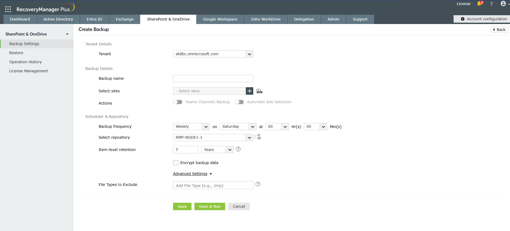Open the minutes dropdown
Viewport: 510px width, 231px height.
point(315,126)
